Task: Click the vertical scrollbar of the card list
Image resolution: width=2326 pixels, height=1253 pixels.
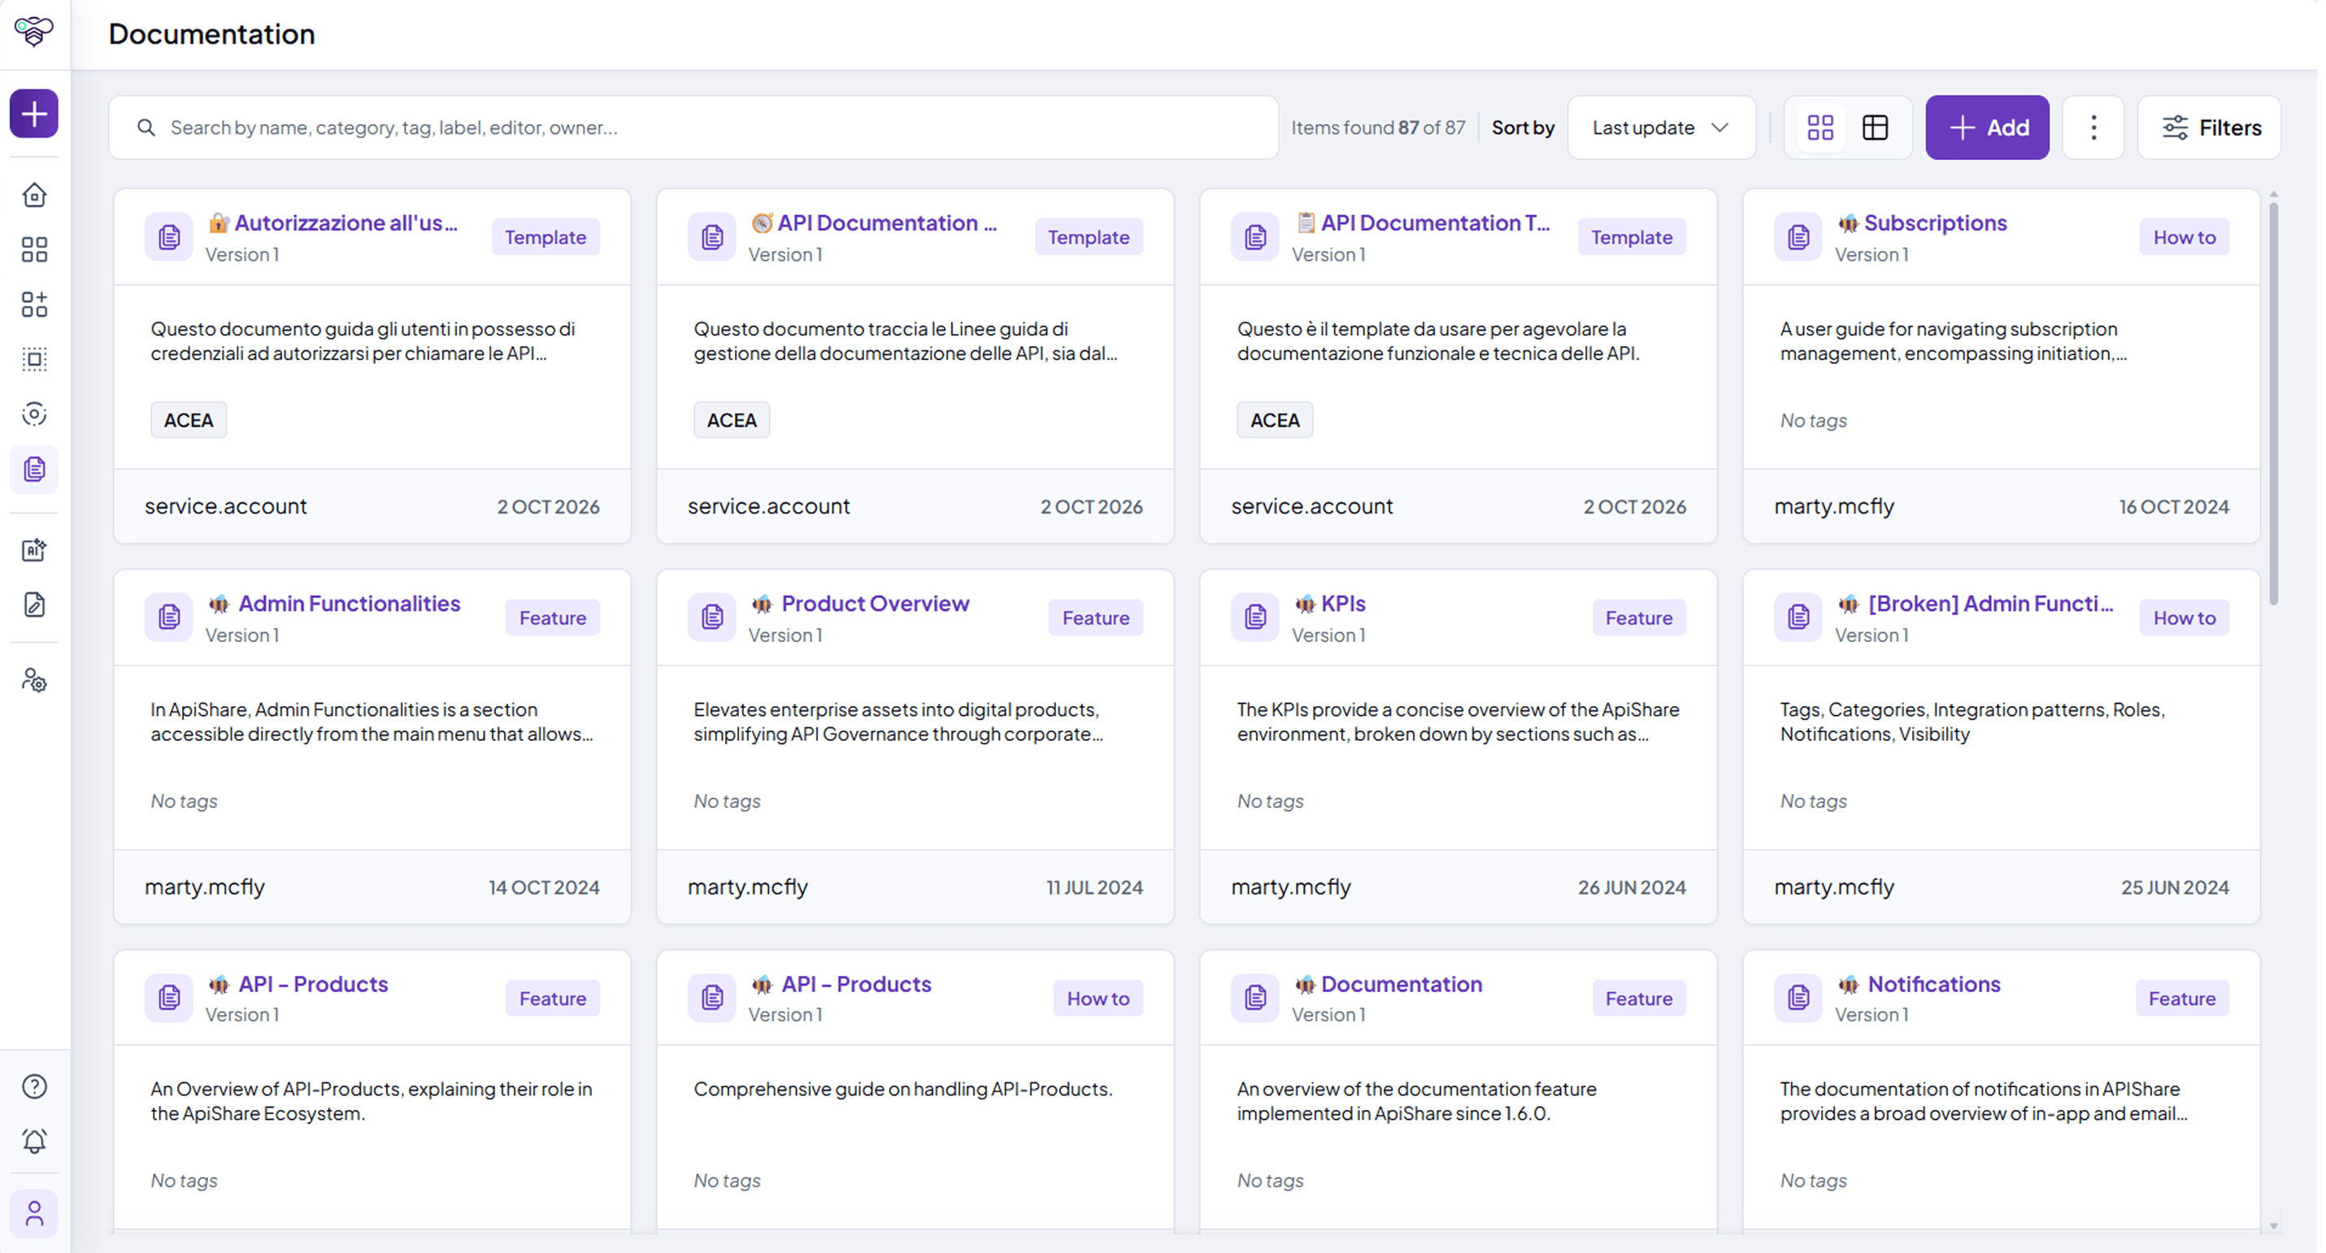Action: point(2272,404)
